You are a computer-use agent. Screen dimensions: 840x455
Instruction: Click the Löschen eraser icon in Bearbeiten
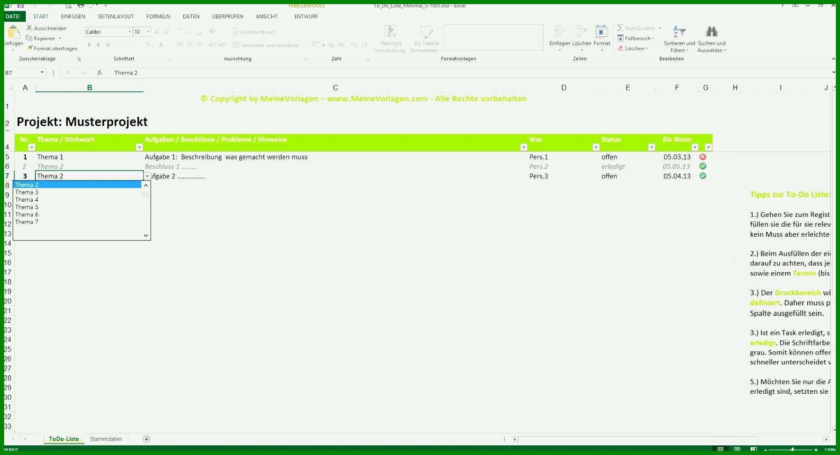[x=620, y=48]
